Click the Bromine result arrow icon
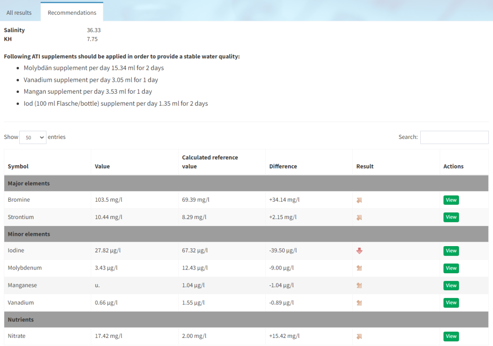 pos(359,200)
